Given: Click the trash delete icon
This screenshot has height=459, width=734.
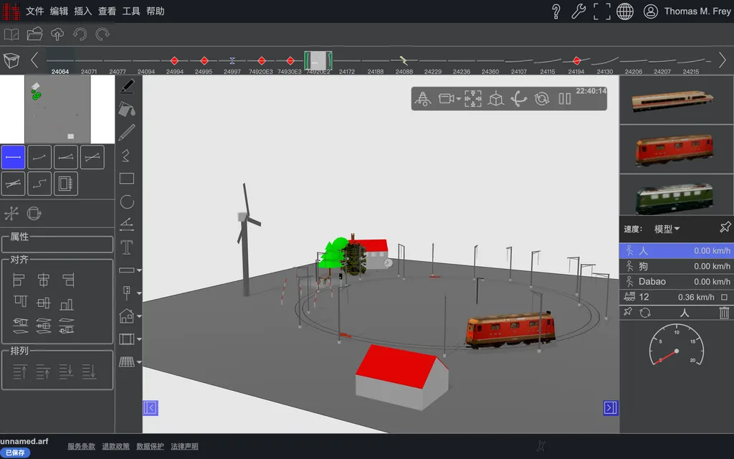Looking at the screenshot, I should coord(724,313).
